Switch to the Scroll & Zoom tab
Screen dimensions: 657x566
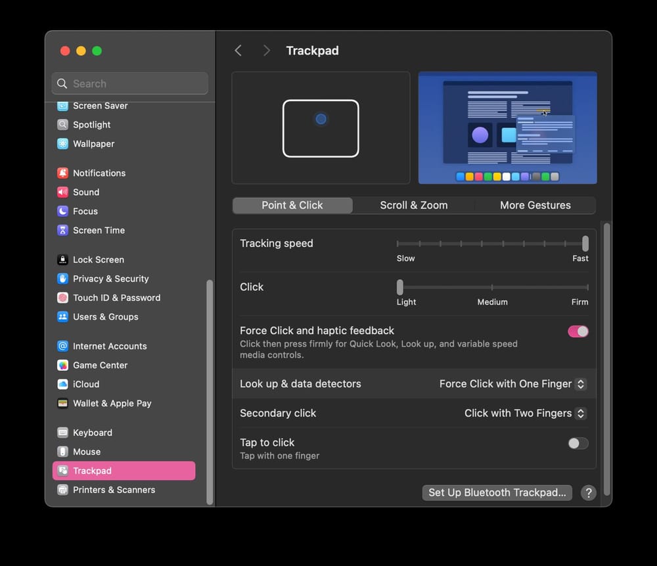413,205
